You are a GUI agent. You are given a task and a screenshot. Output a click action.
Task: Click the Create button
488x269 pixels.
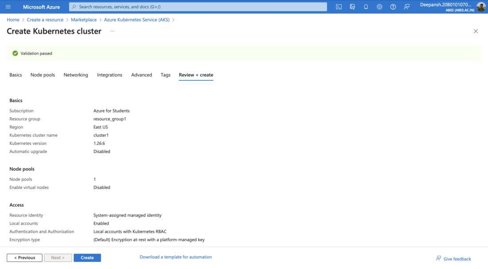tap(87, 257)
